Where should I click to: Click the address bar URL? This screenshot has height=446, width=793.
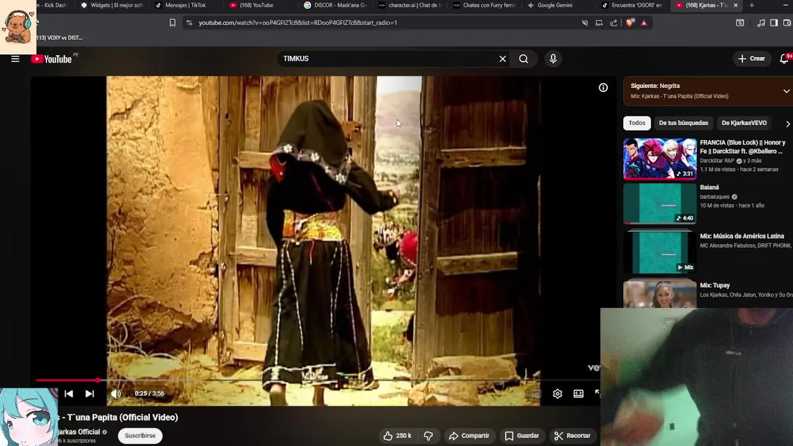(298, 23)
